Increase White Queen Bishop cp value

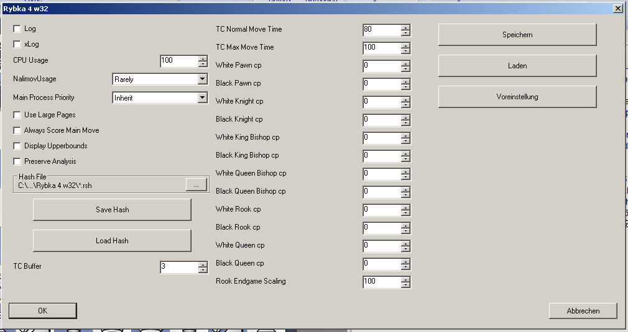(x=406, y=171)
